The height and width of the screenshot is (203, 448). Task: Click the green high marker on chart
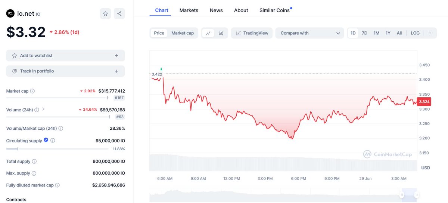[161, 69]
